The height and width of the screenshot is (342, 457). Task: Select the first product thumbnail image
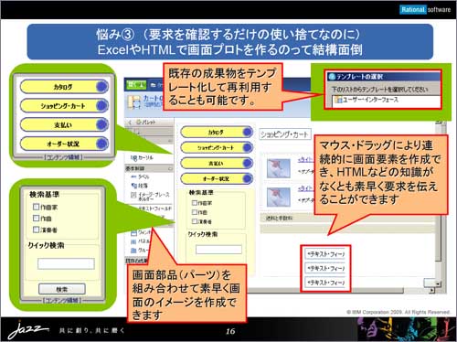279,168
